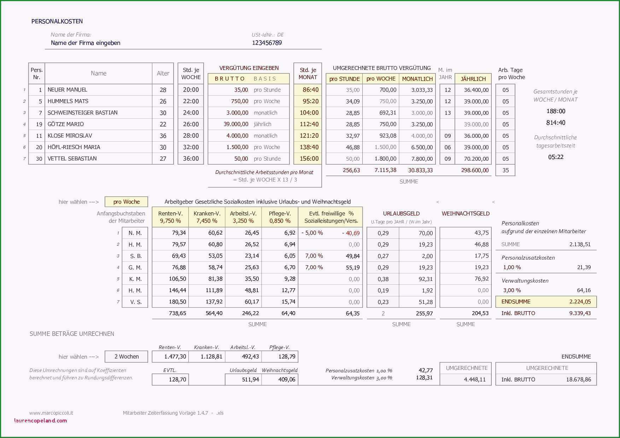Click the negative value '- 40,69'

[x=351, y=233]
